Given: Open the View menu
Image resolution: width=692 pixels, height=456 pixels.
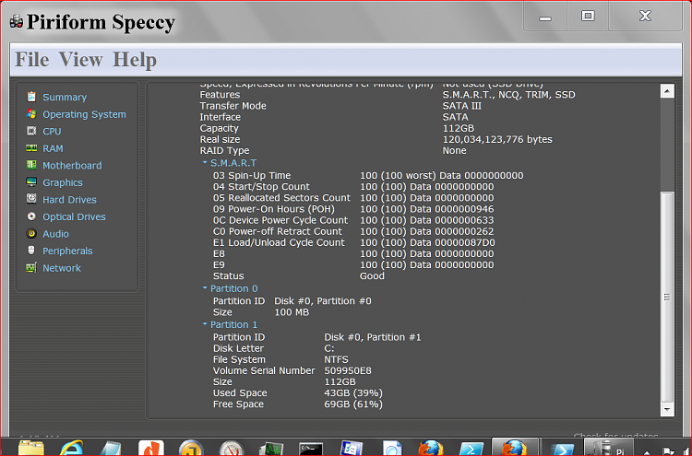Looking at the screenshot, I should (81, 60).
